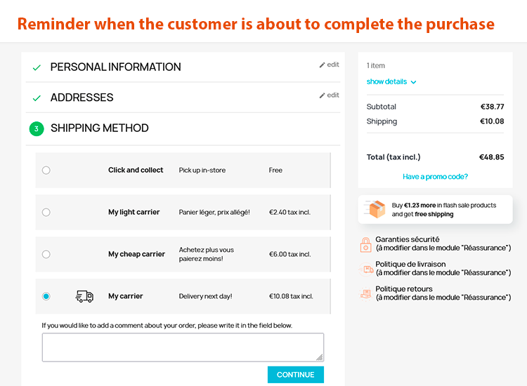Click the return policy box icon
Image resolution: width=527 pixels, height=386 pixels.
tap(366, 293)
